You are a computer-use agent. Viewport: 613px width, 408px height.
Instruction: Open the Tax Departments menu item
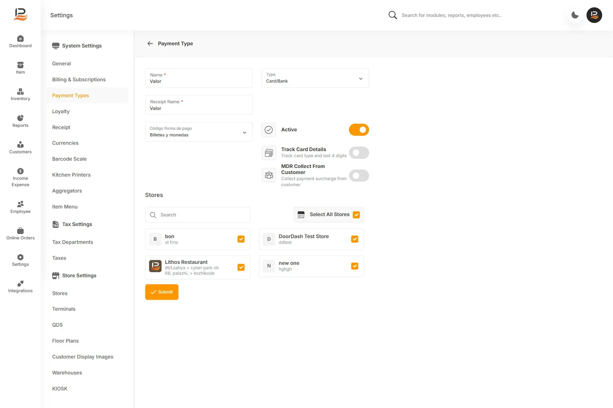click(x=72, y=242)
